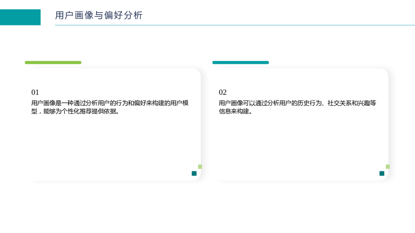Click the number 02 label
The height and width of the screenshot is (233, 415).
click(223, 92)
